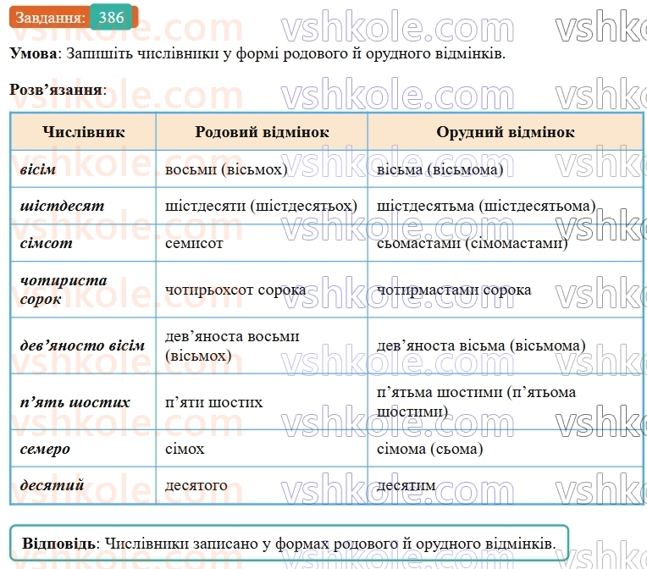The height and width of the screenshot is (569, 647).
Task: Click the cell 'восьми (вісьмох)'
Action: tap(262, 169)
